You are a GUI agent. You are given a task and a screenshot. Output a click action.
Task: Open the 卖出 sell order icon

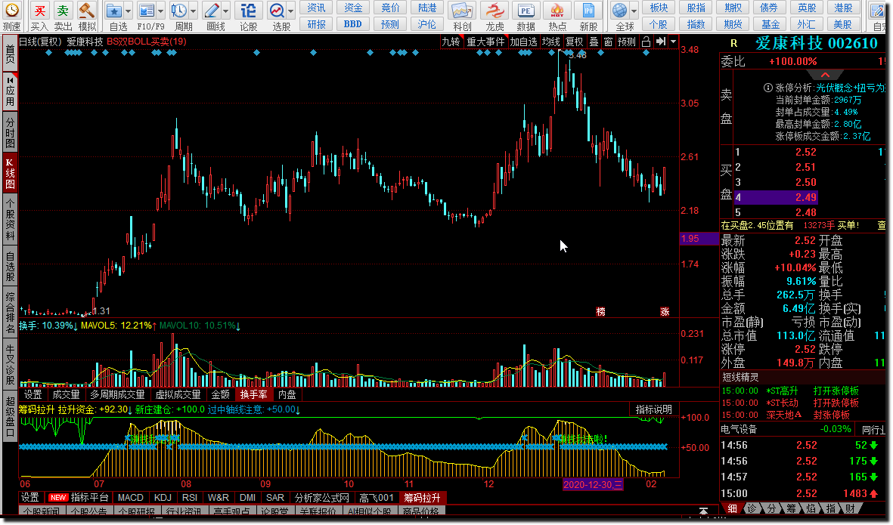63,11
